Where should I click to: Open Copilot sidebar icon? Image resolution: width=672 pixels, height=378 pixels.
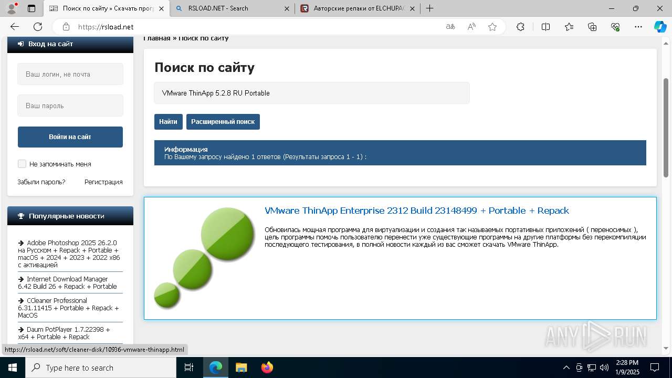(x=660, y=27)
